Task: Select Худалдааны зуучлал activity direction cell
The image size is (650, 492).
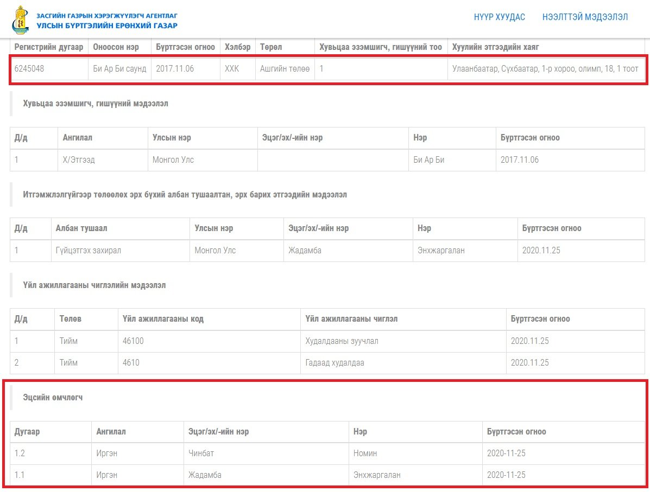Action: [403, 341]
